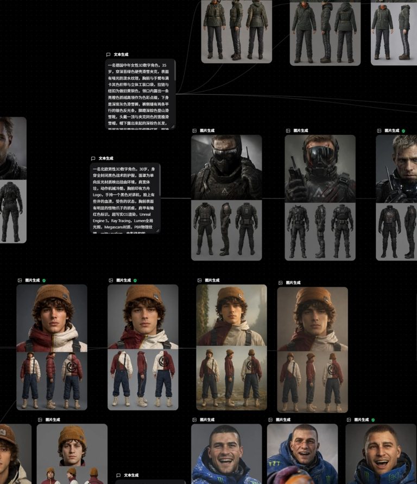Select the 文本生成 label above the German-woman prompt
Viewport: 417px width, 484px height.
[121, 54]
